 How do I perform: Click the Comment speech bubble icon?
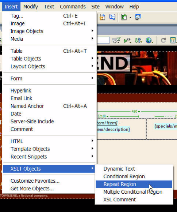pyautogui.click(x=112, y=17)
